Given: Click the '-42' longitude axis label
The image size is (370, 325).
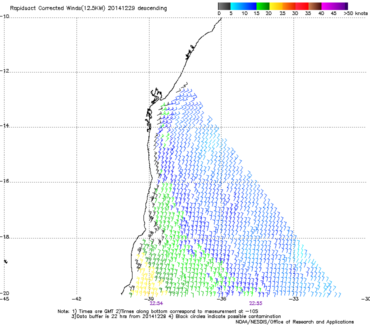Looking at the screenshot, I should [x=76, y=299].
